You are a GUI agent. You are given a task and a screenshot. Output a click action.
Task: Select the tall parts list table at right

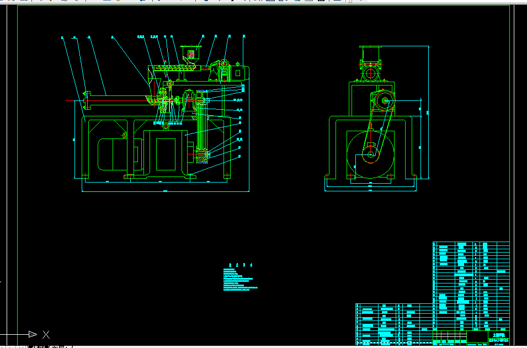tap(471, 286)
